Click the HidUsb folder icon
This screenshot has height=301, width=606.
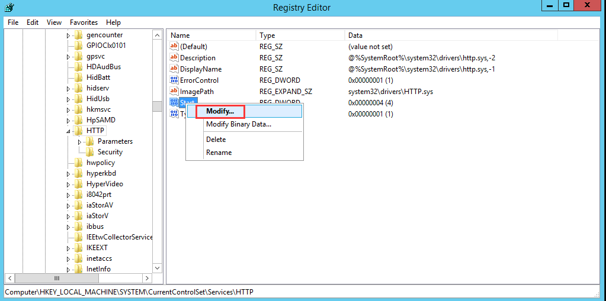[78, 99]
